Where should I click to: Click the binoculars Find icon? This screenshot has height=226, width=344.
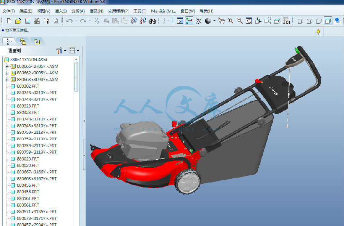click(x=152, y=21)
